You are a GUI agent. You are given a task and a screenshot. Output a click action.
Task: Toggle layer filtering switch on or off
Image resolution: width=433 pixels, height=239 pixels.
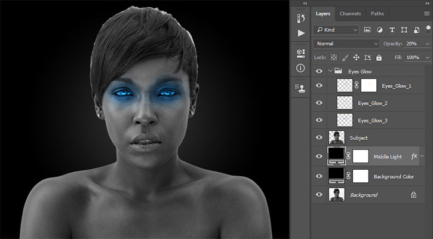point(428,29)
